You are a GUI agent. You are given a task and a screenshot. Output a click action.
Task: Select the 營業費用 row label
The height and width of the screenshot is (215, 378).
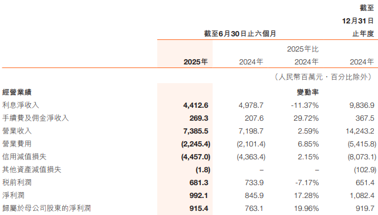[x=17, y=144]
